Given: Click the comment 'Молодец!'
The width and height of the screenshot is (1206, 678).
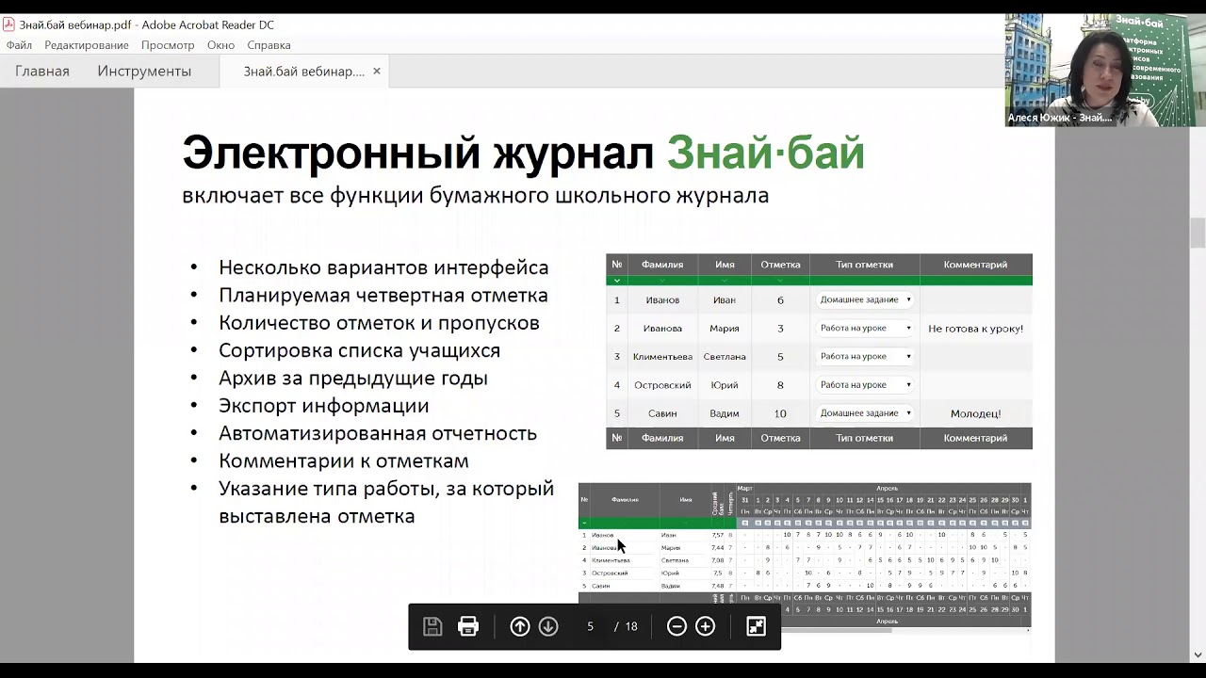Looking at the screenshot, I should [x=975, y=413].
